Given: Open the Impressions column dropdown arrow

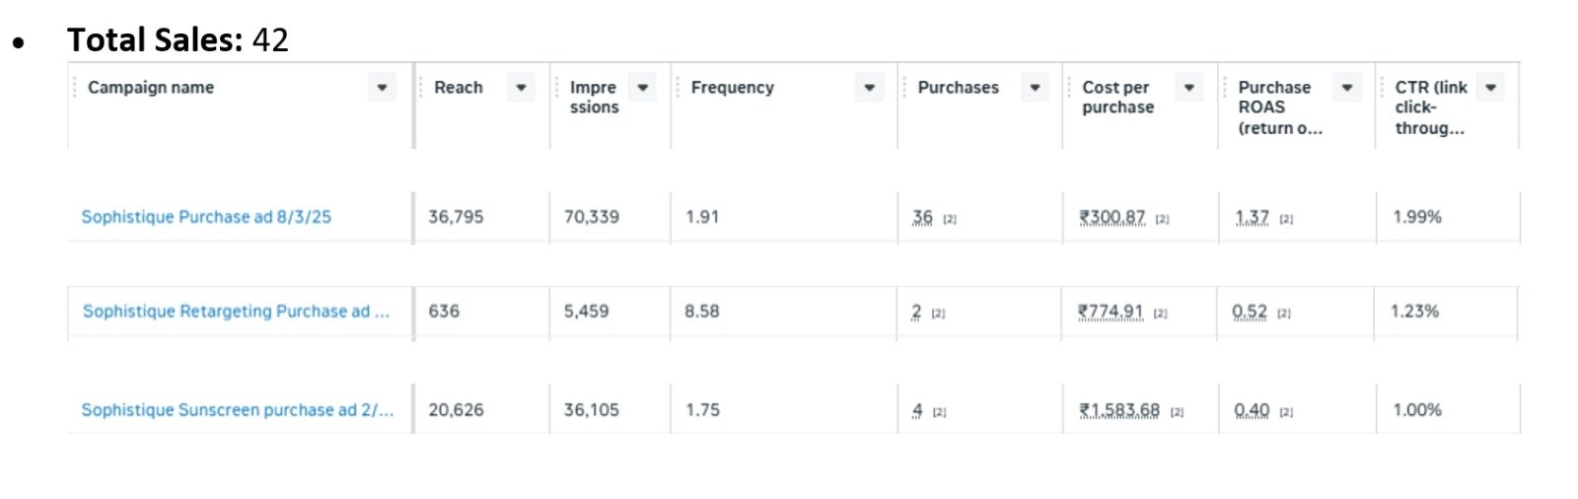Looking at the screenshot, I should [642, 88].
